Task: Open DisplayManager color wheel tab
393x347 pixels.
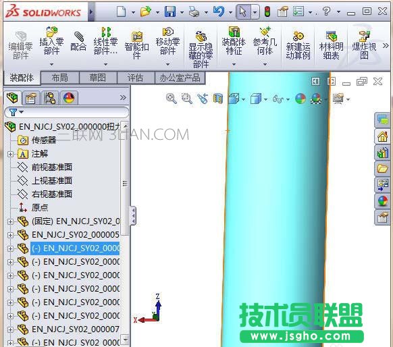Action: [69, 98]
